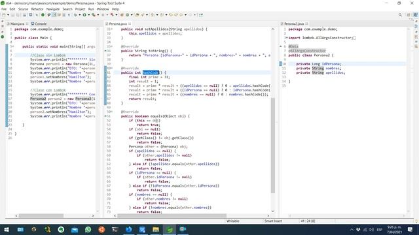Click the New file toolbar icon
The width and height of the screenshot is (419, 235).
pyautogui.click(x=4, y=15)
